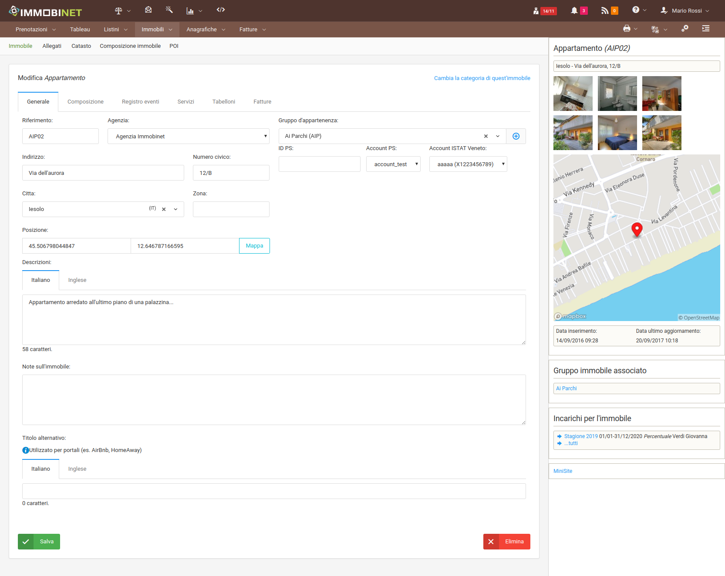The image size is (725, 576).
Task: Switch to the Servizi tab
Action: (x=186, y=102)
